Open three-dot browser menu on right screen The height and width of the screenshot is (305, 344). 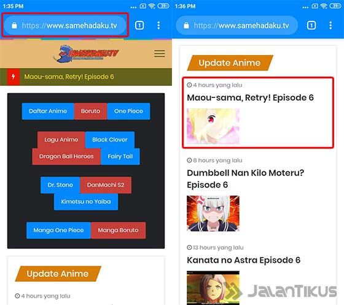[x=330, y=25]
